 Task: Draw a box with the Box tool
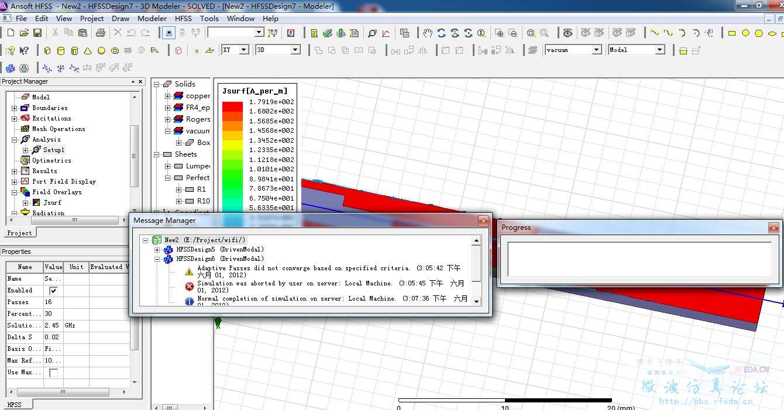47,50
